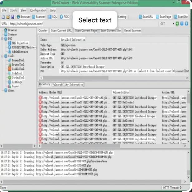Click the Description value ErrorBased Integer

(83, 67)
